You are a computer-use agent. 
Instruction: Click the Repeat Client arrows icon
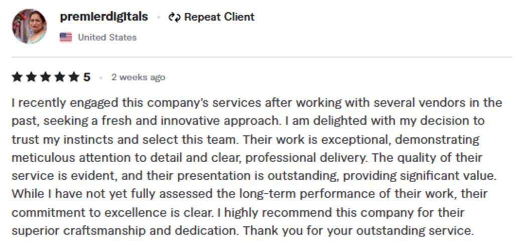tap(174, 17)
